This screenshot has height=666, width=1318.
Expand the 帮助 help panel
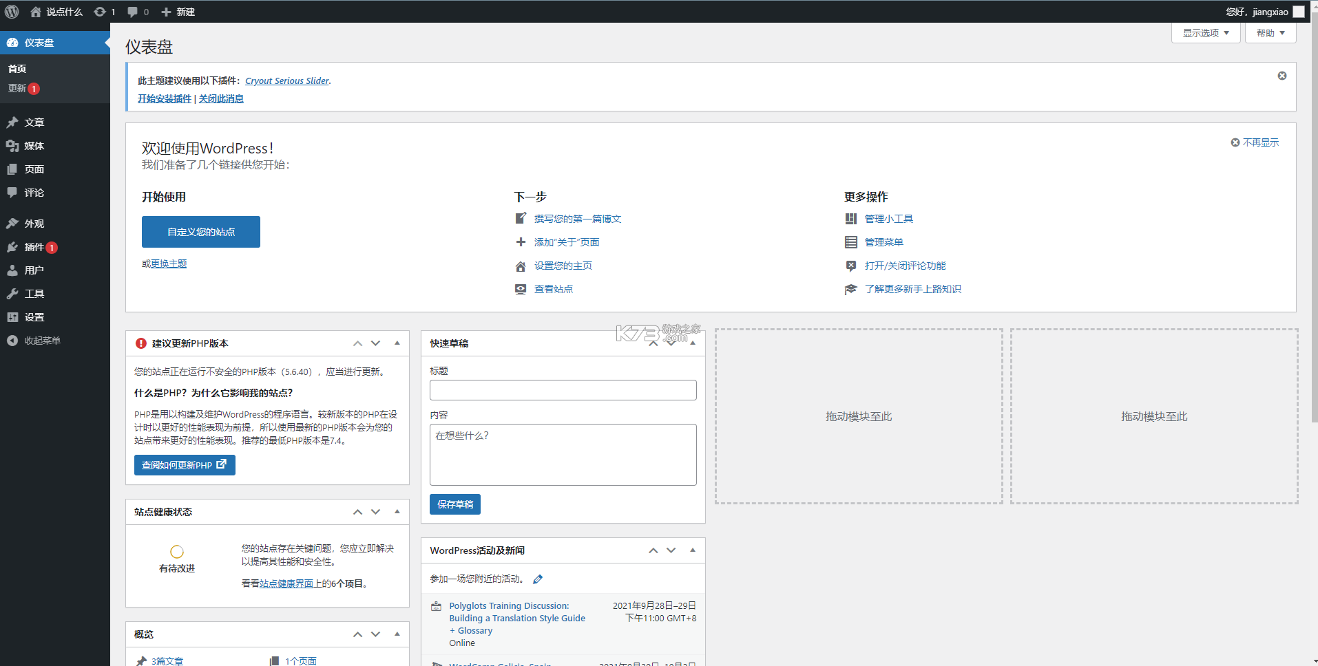click(x=1270, y=33)
